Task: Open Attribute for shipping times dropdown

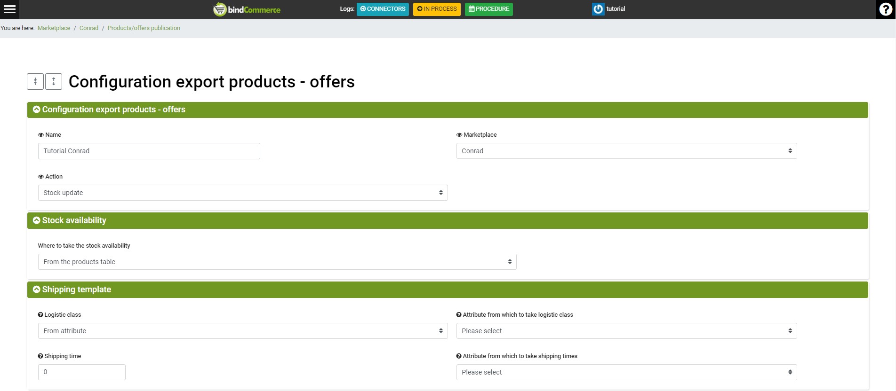Action: pos(626,372)
